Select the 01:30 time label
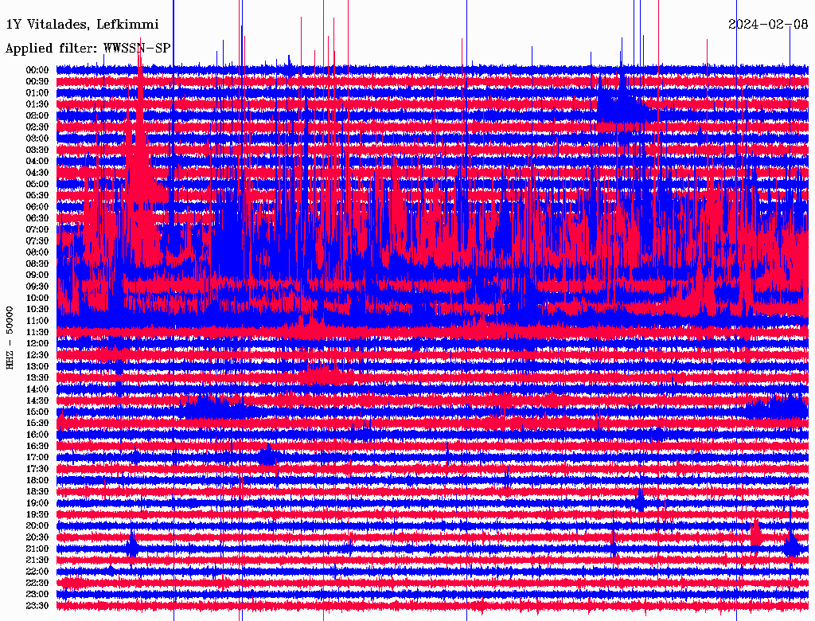 pos(37,104)
